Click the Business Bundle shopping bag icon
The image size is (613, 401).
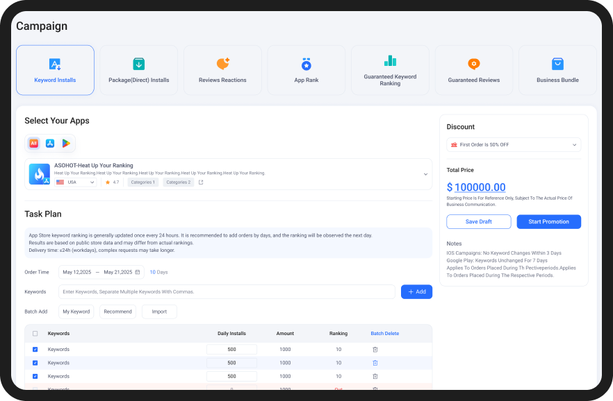click(x=557, y=64)
